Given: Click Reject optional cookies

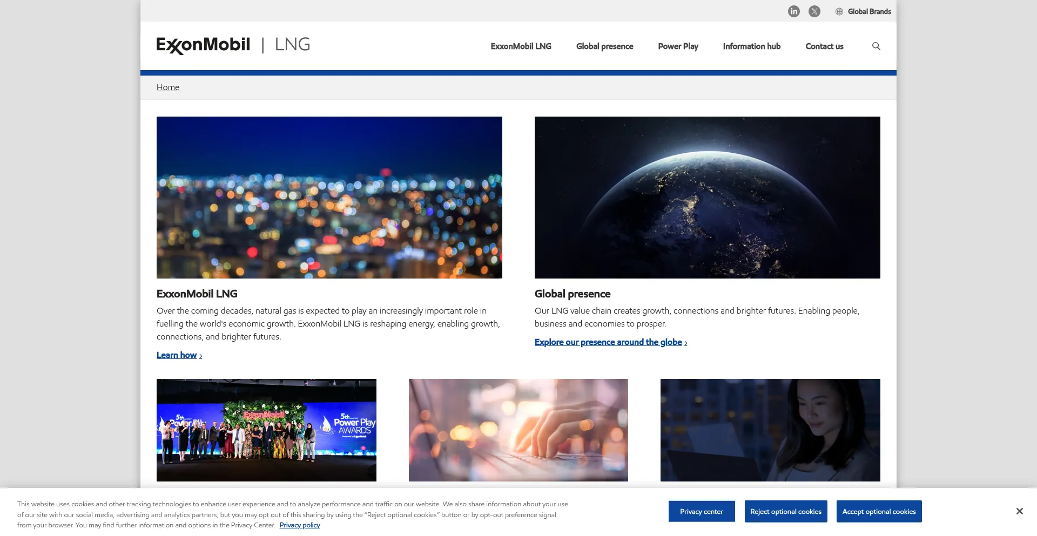Looking at the screenshot, I should click(786, 512).
